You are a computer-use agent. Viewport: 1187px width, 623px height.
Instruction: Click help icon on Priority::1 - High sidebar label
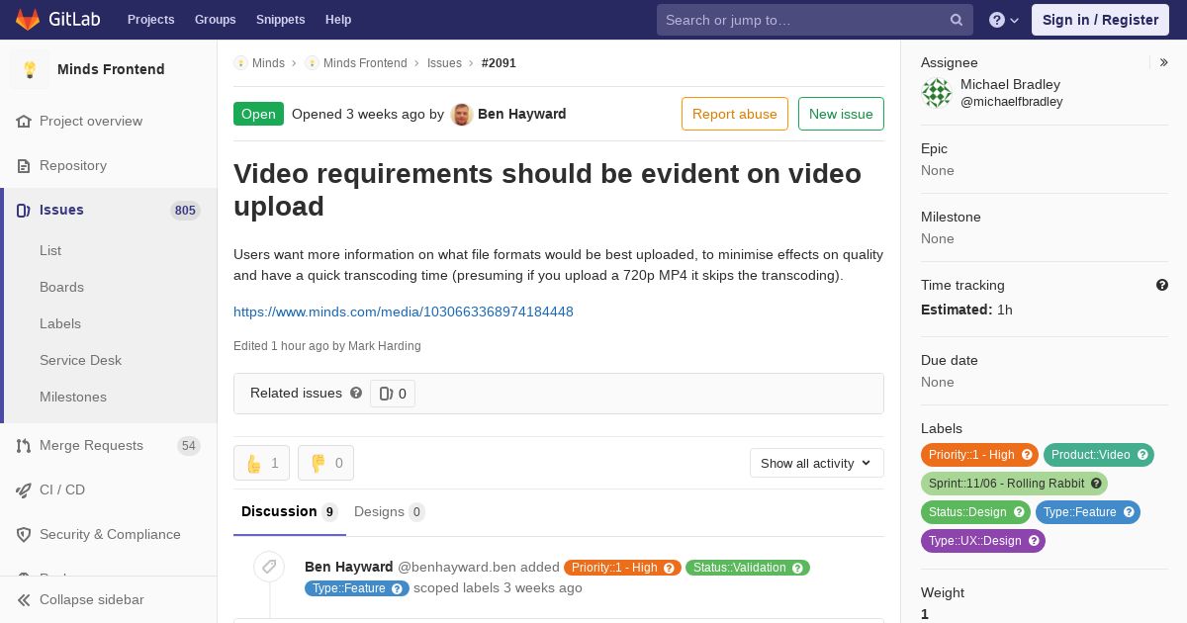(x=1027, y=455)
